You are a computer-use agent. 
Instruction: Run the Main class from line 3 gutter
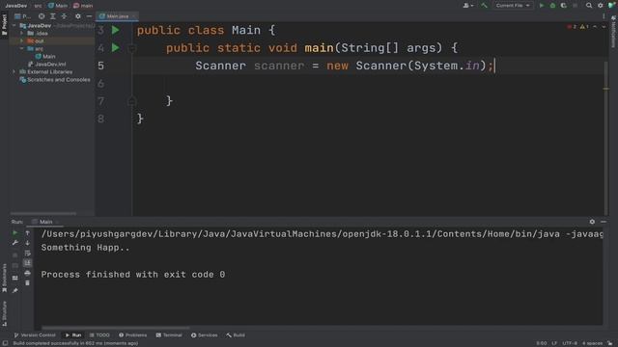click(x=115, y=30)
